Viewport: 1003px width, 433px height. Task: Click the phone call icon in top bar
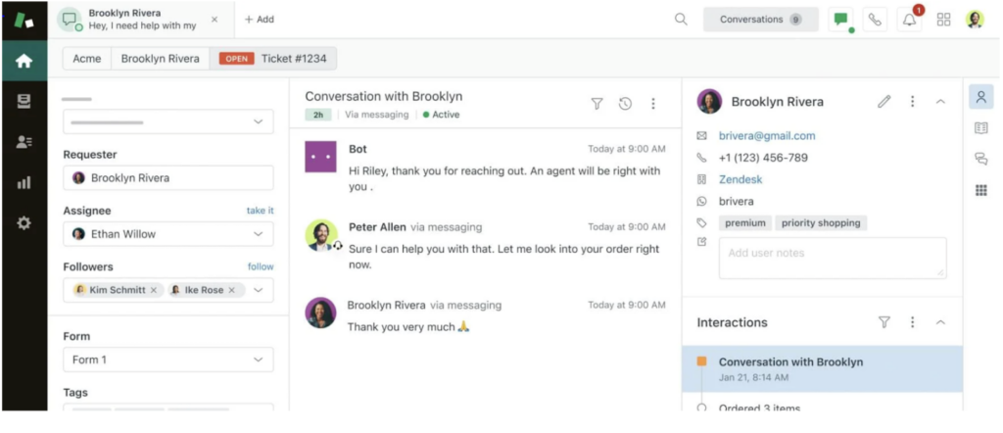pos(875,20)
